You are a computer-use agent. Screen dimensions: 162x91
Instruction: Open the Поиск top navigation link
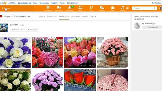(x=62, y=3)
